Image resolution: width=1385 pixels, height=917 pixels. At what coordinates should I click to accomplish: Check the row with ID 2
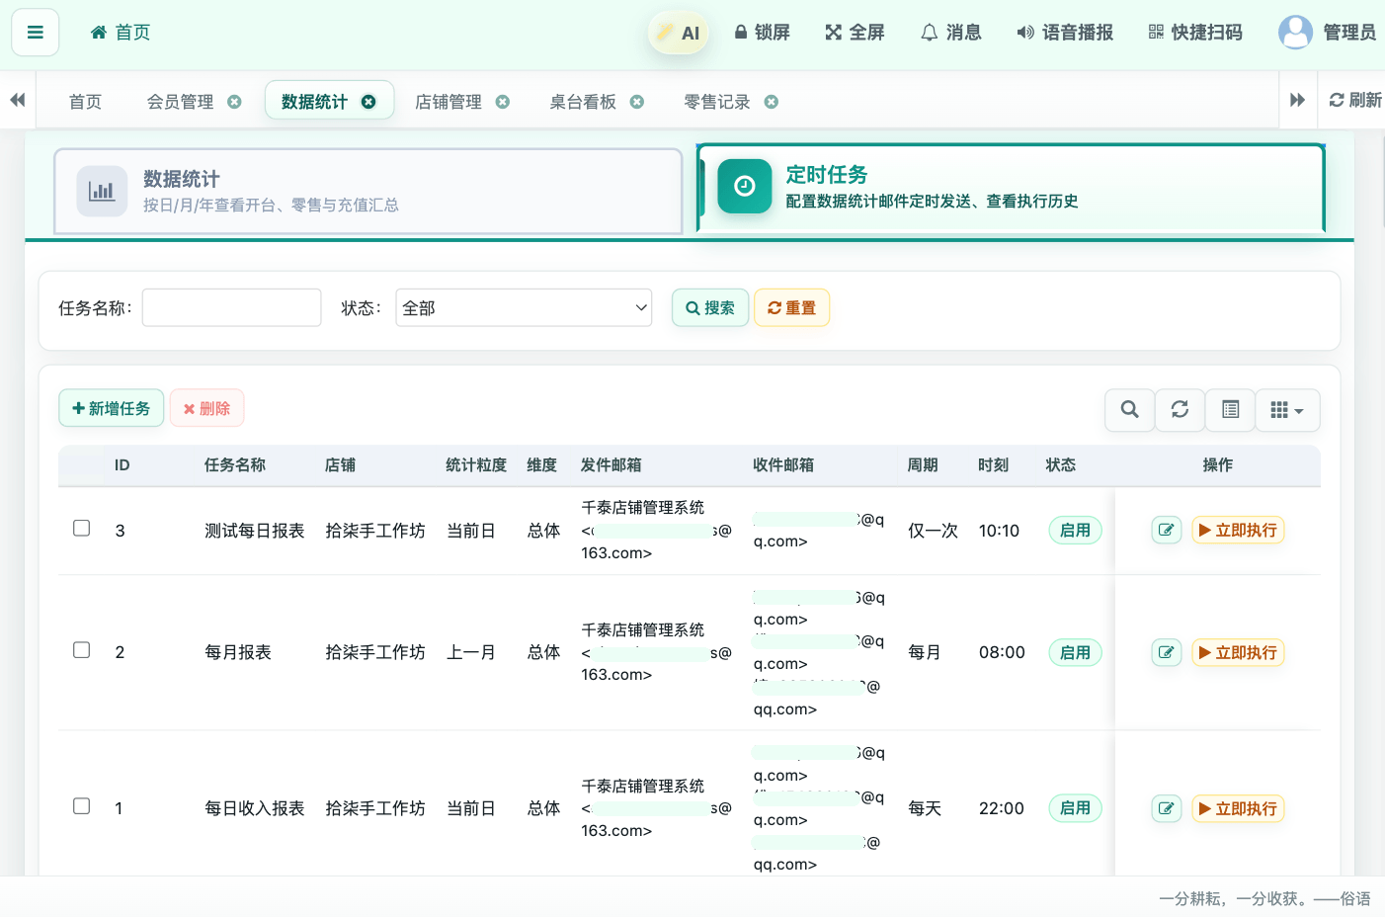pyautogui.click(x=82, y=650)
